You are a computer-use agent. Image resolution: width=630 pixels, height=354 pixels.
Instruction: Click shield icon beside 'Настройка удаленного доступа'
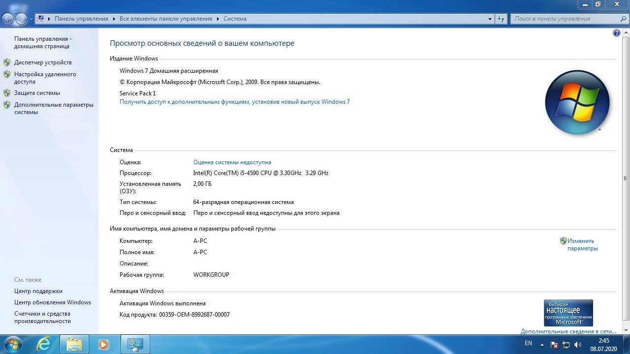[7, 74]
